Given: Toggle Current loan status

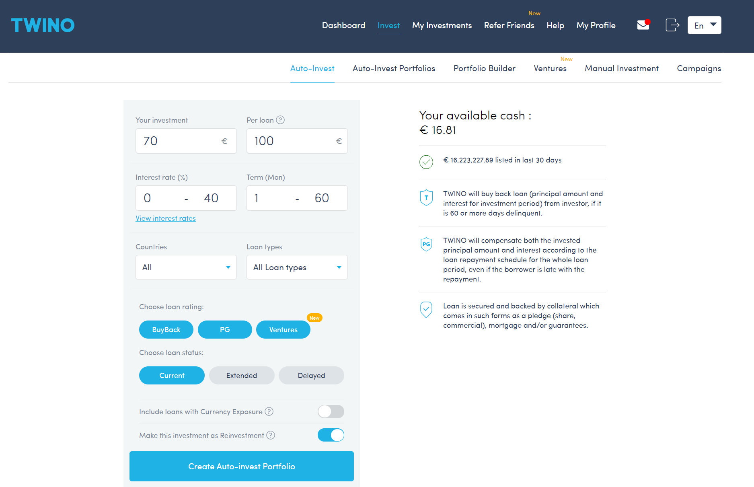Looking at the screenshot, I should [172, 375].
